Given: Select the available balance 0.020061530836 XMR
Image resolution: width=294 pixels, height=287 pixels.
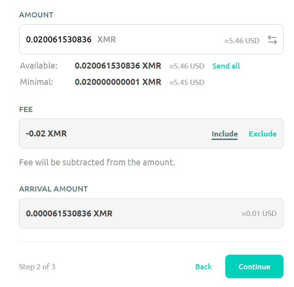Looking at the screenshot, I should coord(118,66).
